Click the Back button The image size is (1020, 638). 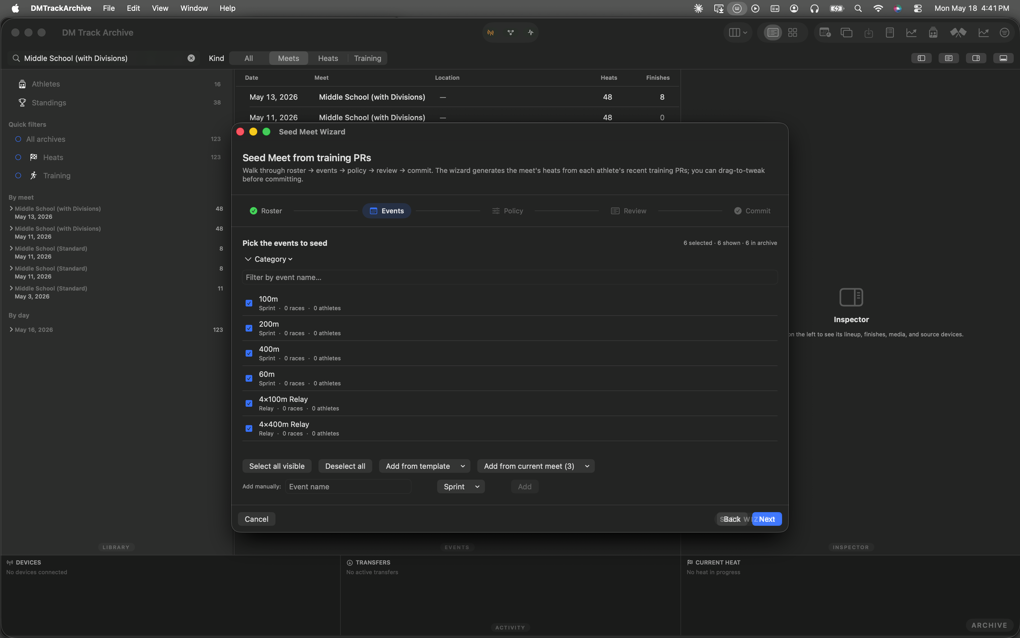coord(732,519)
